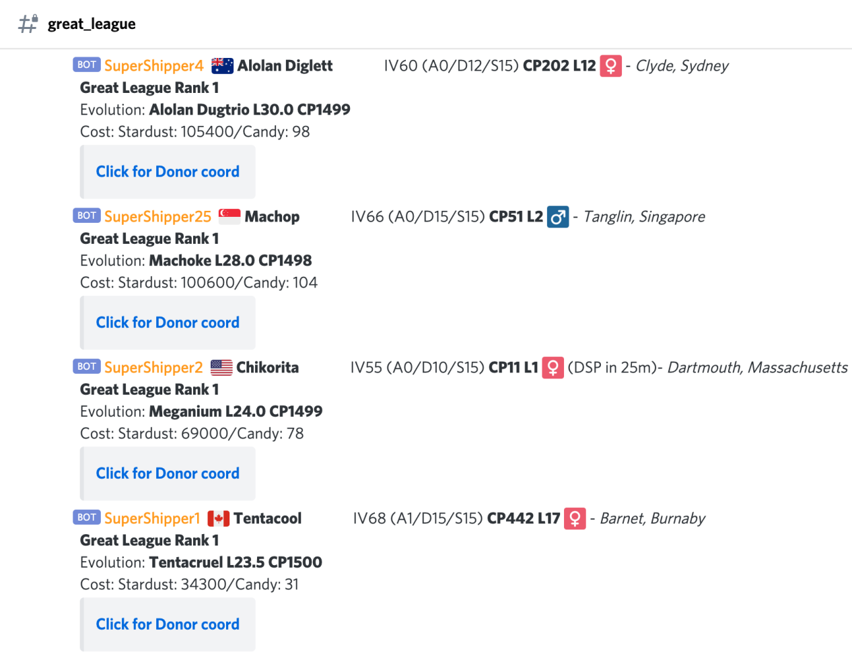Click the female symbol after CP442 L17

click(575, 519)
